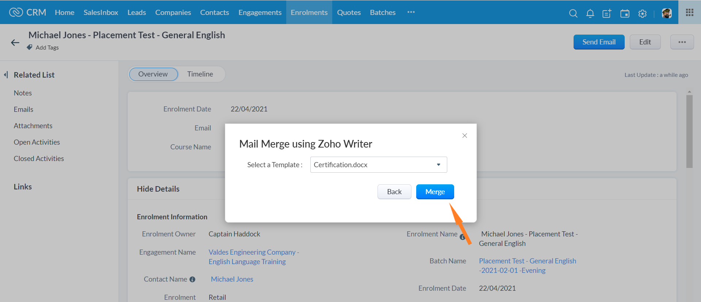This screenshot has height=302, width=701.
Task: Click the tag icon beside Add Tags
Action: (30, 47)
